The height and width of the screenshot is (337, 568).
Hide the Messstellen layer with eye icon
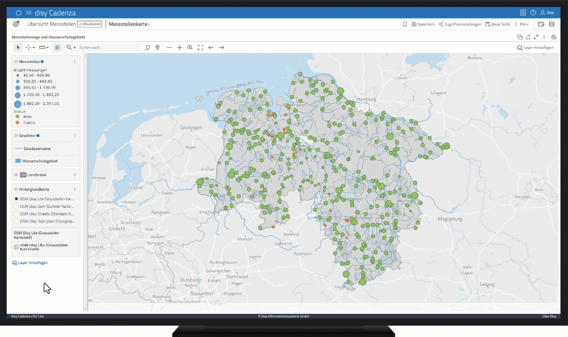pyautogui.click(x=16, y=62)
